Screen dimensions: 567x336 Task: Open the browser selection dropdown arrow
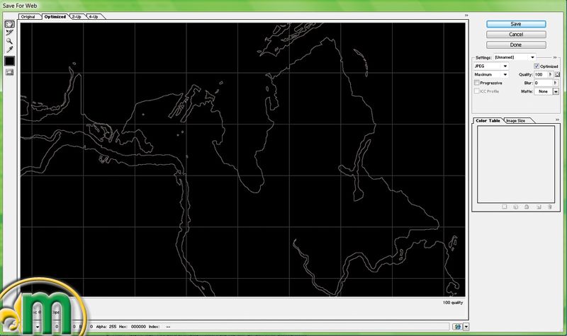tap(466, 327)
